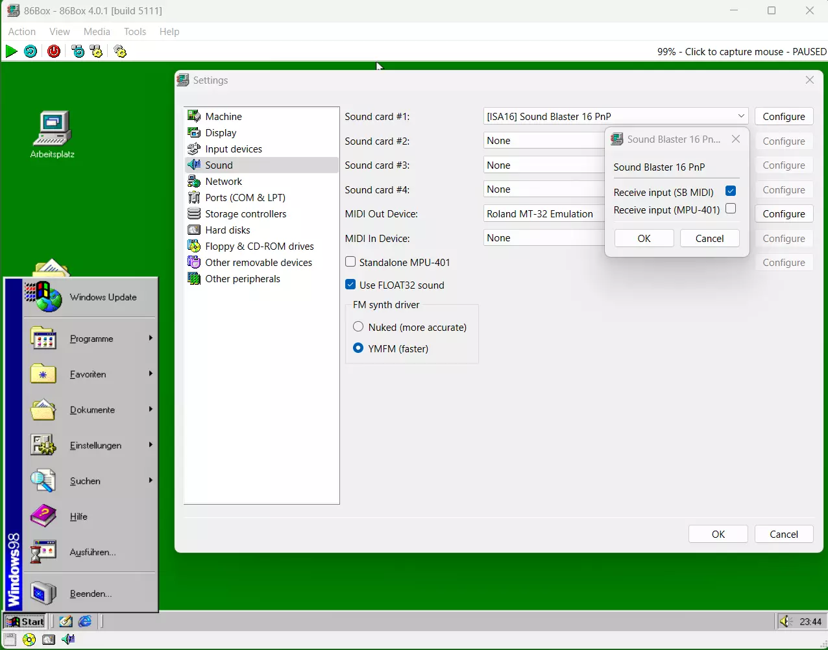This screenshot has width=828, height=650.
Task: Open the Sound card #3 dropdown
Action: (x=544, y=165)
